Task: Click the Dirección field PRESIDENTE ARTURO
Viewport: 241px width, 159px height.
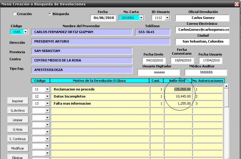Action: click(101, 42)
